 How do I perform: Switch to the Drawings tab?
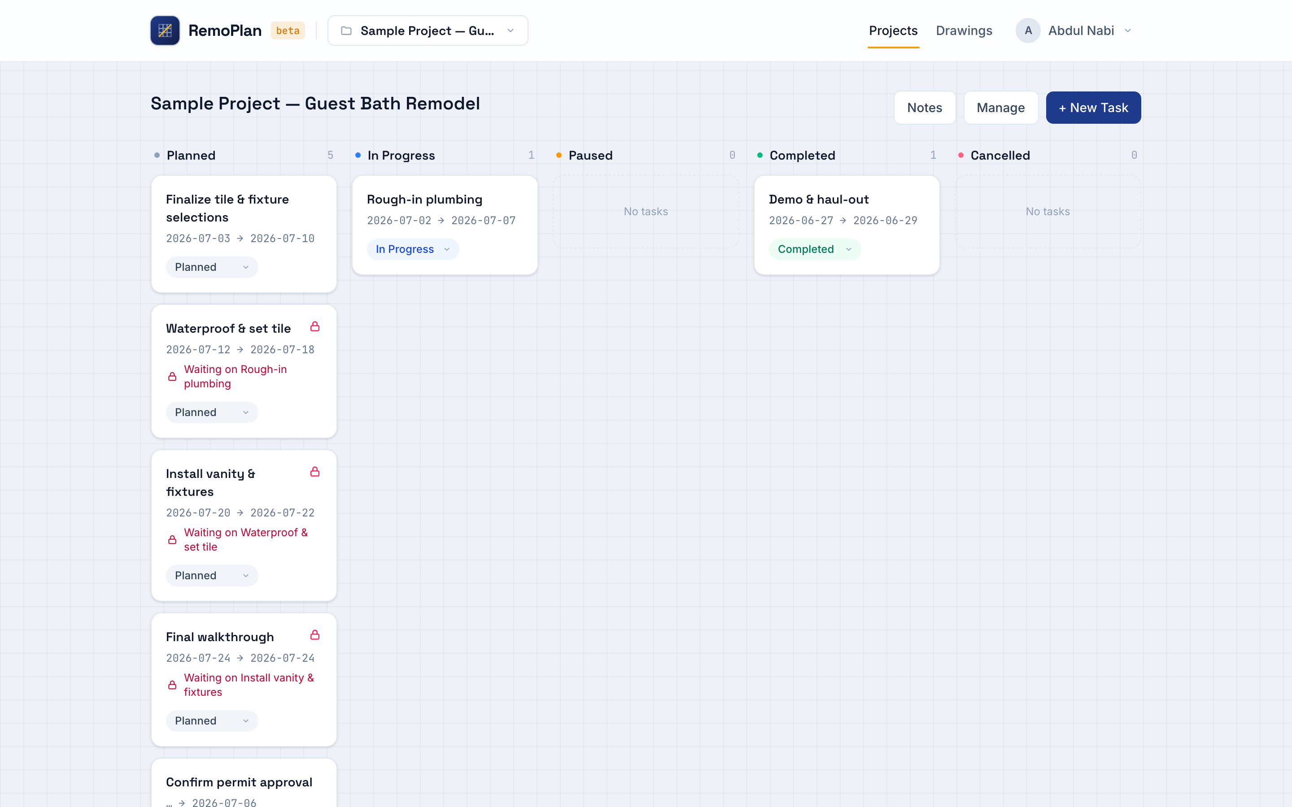click(964, 31)
